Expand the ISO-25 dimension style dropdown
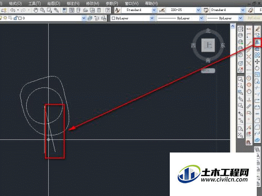The width and height of the screenshot is (262, 196). point(199,10)
